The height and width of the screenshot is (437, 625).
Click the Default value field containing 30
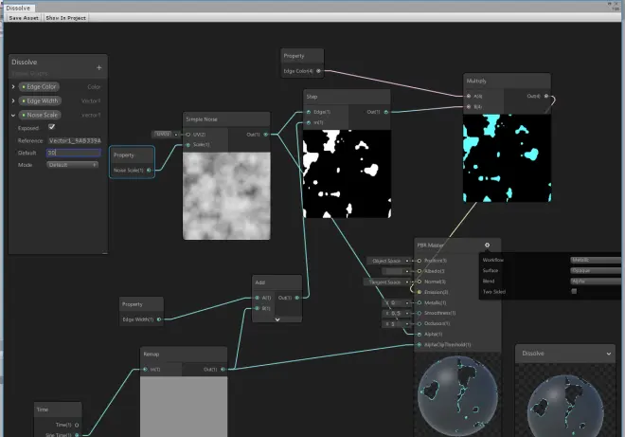pyautogui.click(x=74, y=153)
